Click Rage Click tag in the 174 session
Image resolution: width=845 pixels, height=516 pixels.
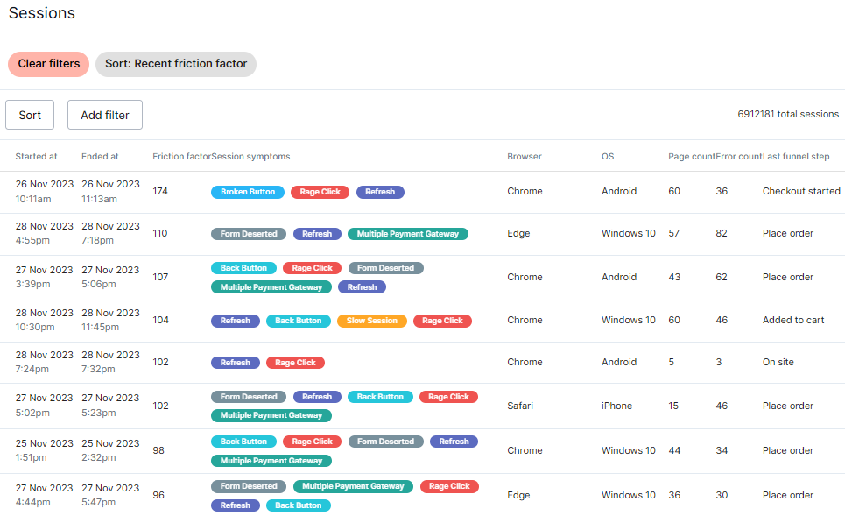[x=320, y=192]
